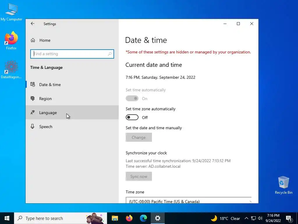Open the Language settings page
298x224 pixels.
(x=72, y=113)
